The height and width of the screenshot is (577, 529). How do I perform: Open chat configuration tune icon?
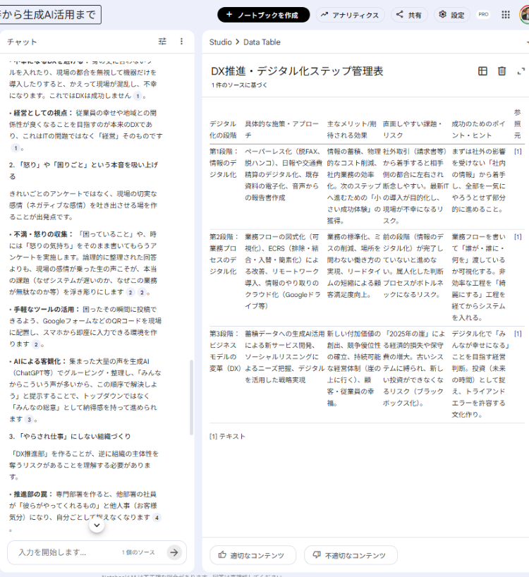163,42
